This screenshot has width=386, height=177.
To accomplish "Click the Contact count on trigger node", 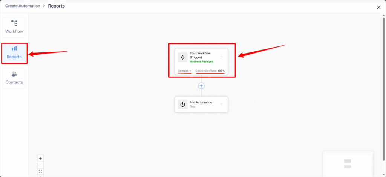I will [184, 71].
